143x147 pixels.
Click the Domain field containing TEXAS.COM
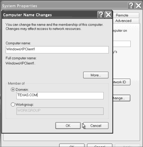tap(60, 96)
